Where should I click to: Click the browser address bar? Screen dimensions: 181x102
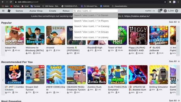[x=89, y=2]
